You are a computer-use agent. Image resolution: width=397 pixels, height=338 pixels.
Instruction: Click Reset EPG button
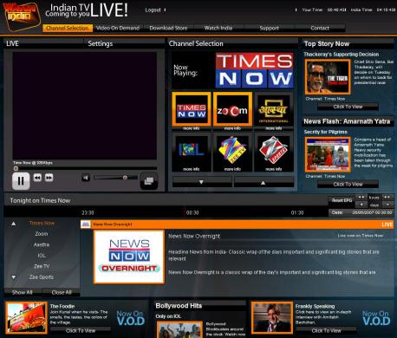pyautogui.click(x=342, y=200)
